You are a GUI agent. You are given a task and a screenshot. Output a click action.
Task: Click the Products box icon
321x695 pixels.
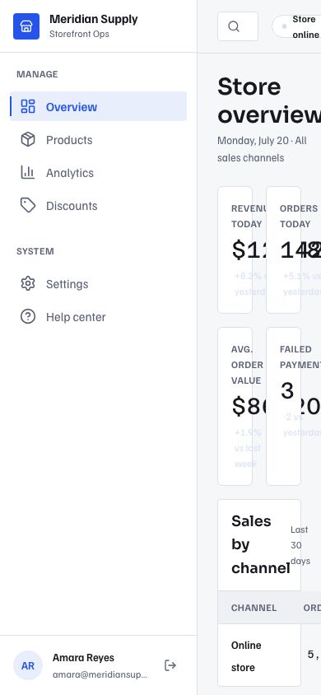pyautogui.click(x=28, y=140)
